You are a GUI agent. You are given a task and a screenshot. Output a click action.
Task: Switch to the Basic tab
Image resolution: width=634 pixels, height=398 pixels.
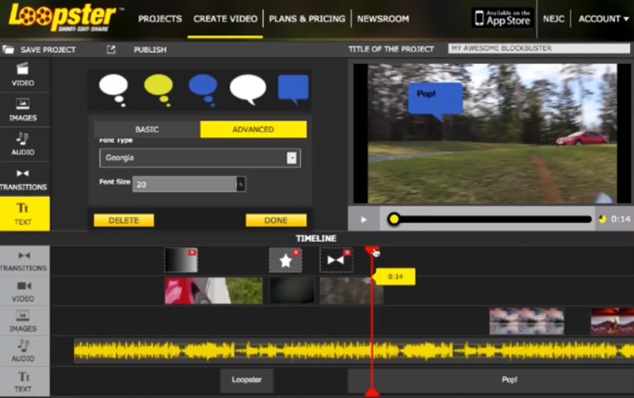tap(147, 130)
